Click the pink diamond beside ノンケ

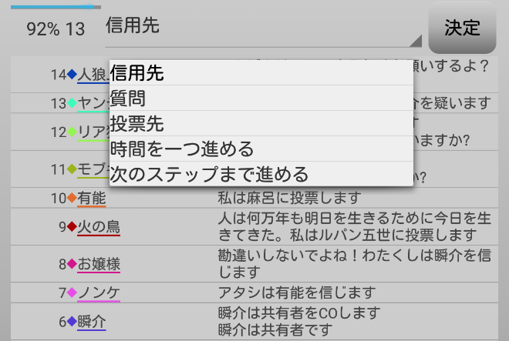(72, 293)
